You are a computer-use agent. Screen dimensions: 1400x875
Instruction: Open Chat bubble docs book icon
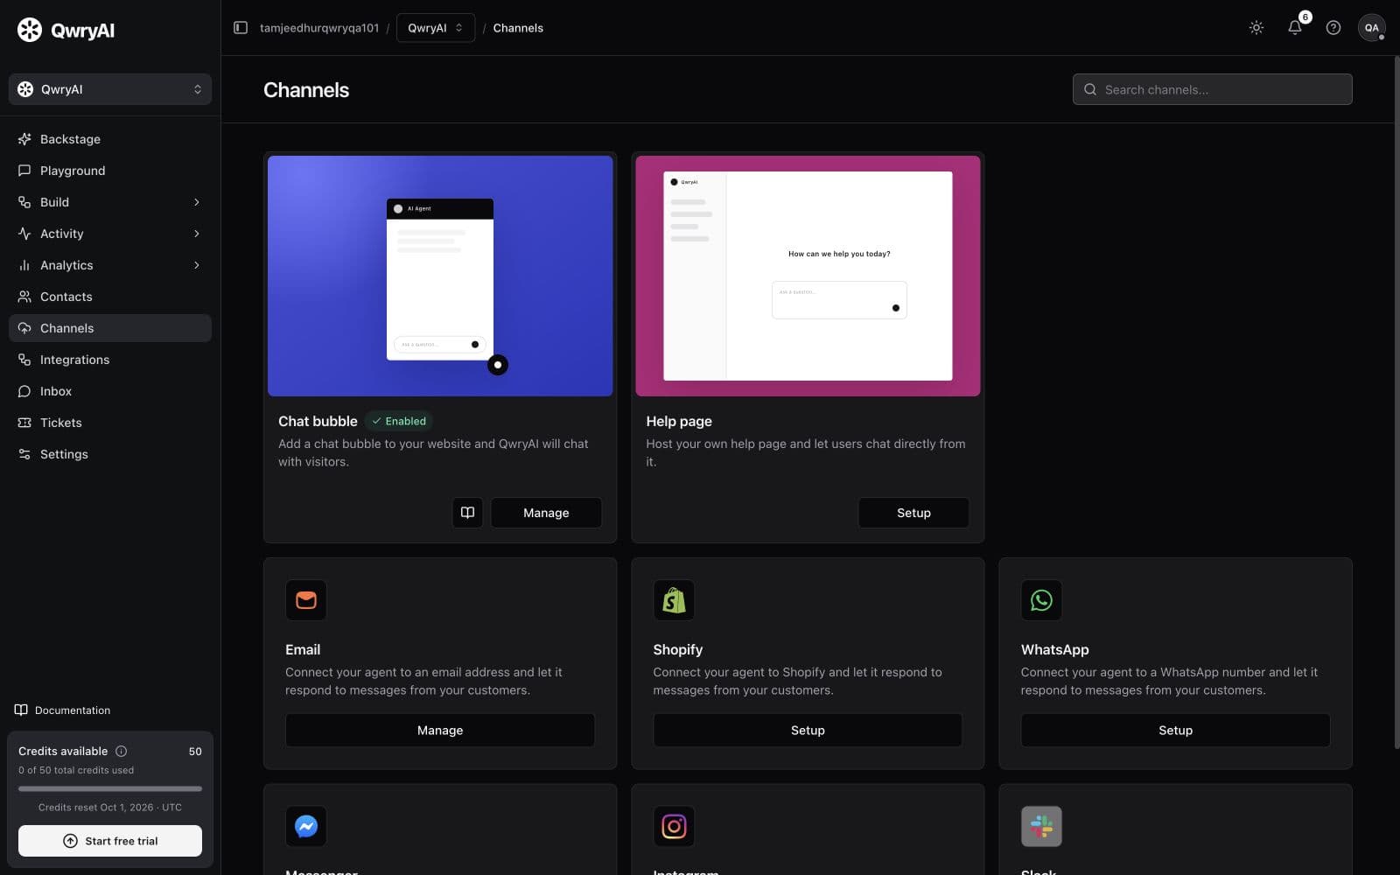[467, 513]
